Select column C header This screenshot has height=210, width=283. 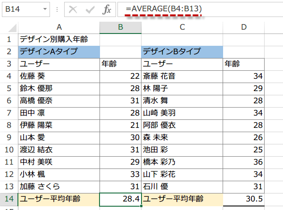pos(182,28)
